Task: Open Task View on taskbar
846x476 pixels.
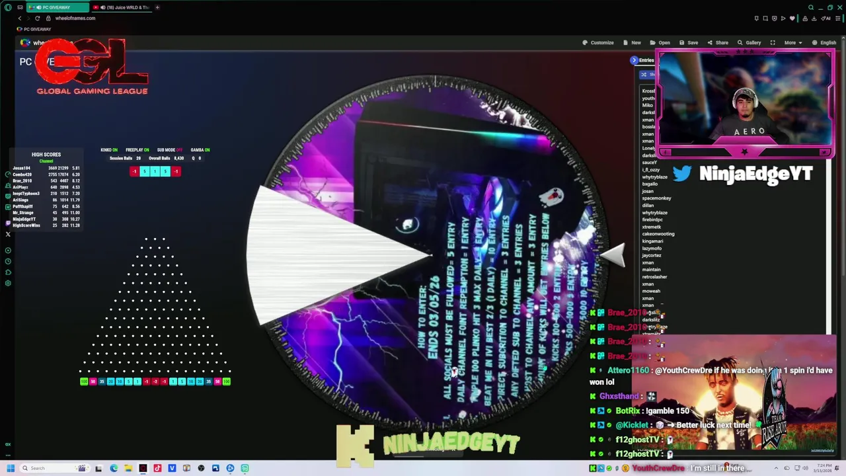Action: point(98,468)
